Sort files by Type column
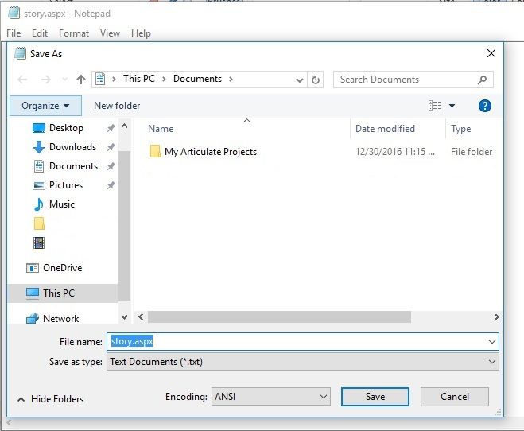Viewport: 524px width, 431px height. tap(461, 129)
